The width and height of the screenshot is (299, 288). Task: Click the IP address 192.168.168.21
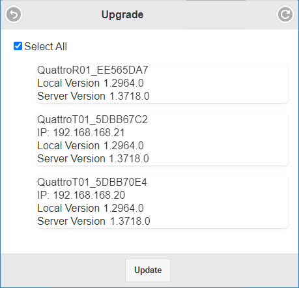89,133
